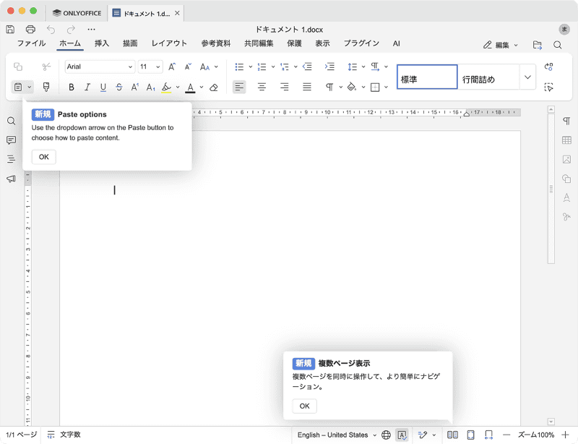
Task: Click the Paste clipboard icon
Action: click(17, 87)
